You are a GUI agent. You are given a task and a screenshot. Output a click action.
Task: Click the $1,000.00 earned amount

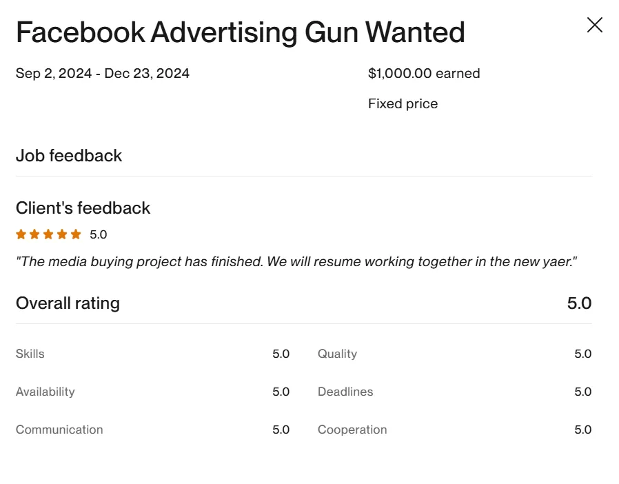pos(424,74)
